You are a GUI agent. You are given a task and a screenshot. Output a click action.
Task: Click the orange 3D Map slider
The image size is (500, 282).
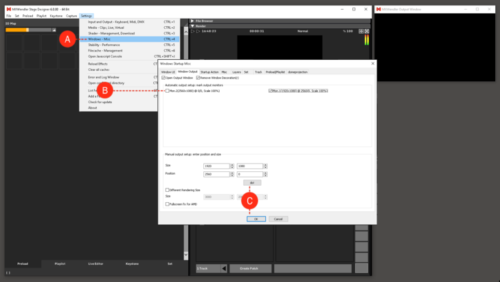point(28,30)
